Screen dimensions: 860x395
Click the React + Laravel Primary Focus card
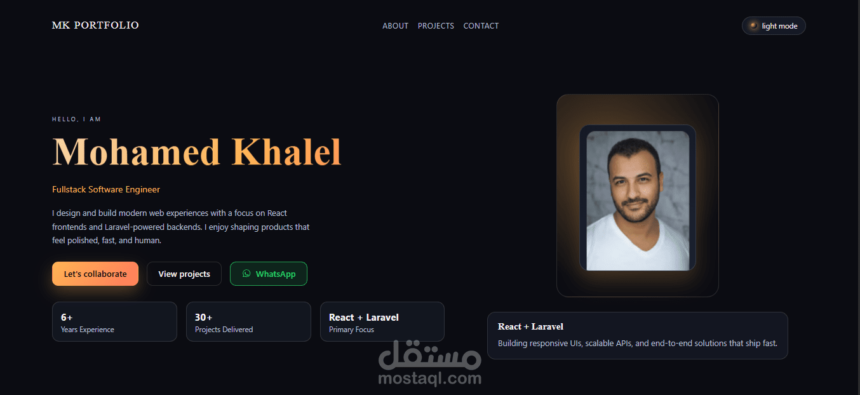coord(382,322)
